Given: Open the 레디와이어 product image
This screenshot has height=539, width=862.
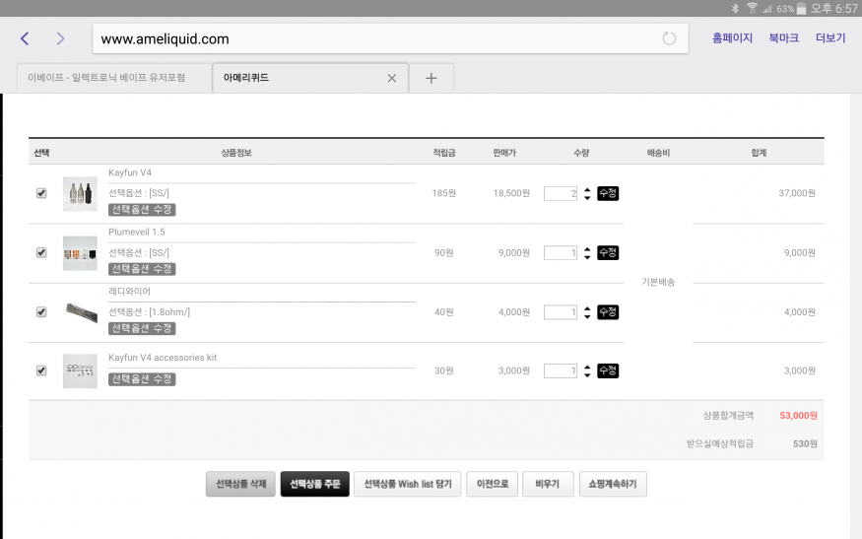Looking at the screenshot, I should coord(80,312).
